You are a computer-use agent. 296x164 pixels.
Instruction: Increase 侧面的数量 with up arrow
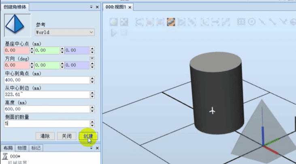pyautogui.click(x=92, y=122)
